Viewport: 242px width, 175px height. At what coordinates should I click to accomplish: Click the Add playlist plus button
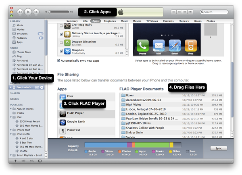15,161
